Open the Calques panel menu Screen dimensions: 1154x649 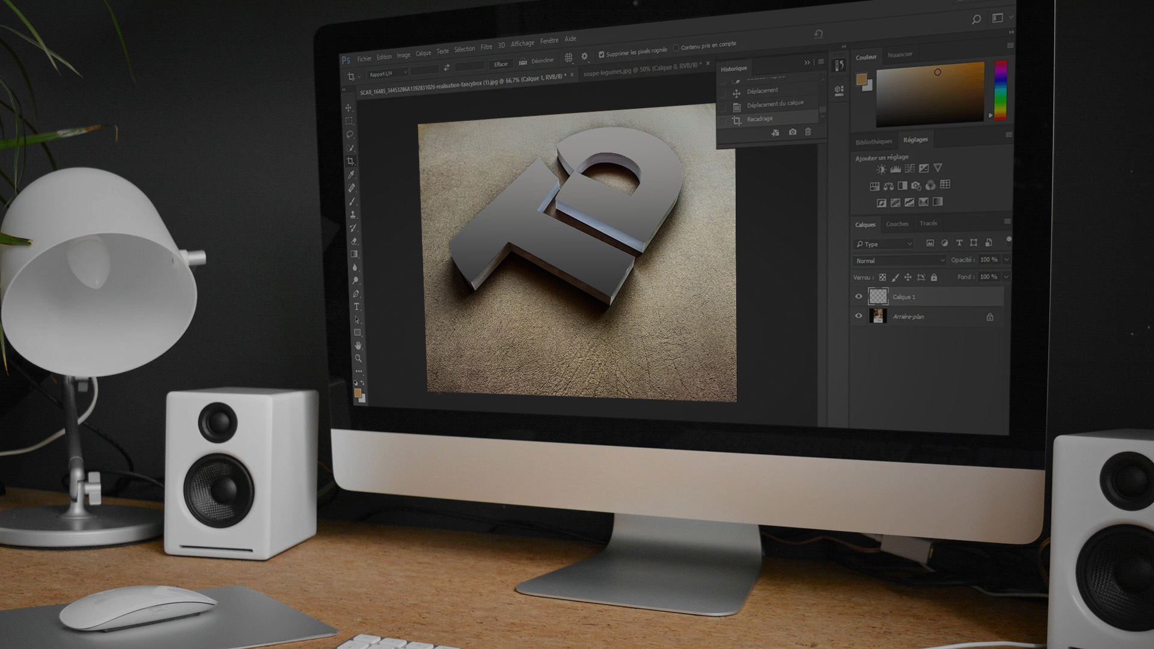click(x=1007, y=222)
